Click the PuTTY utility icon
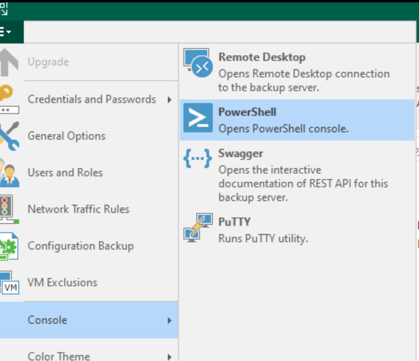This screenshot has height=361, width=419. pos(198,228)
